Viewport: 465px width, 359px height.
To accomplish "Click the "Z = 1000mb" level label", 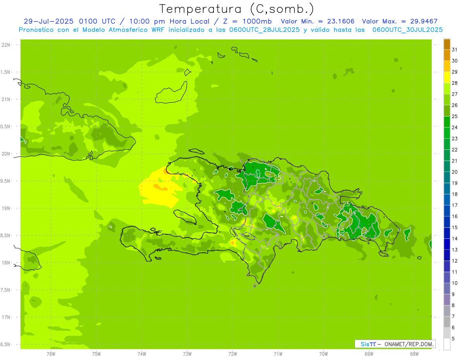I will pyautogui.click(x=247, y=21).
